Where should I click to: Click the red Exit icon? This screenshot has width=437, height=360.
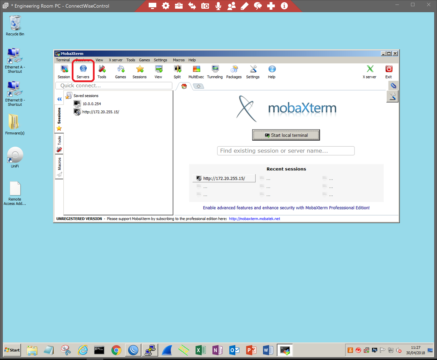[388, 72]
